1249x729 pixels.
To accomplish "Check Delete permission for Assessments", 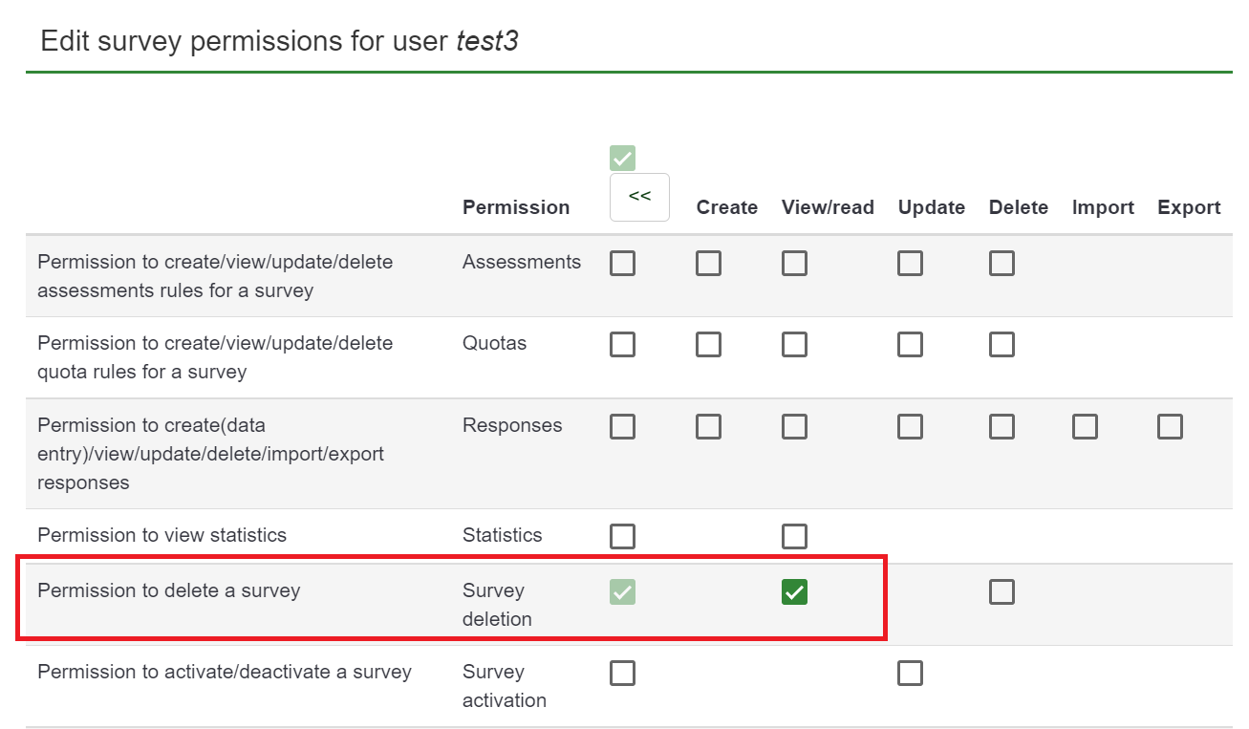I will point(1001,263).
